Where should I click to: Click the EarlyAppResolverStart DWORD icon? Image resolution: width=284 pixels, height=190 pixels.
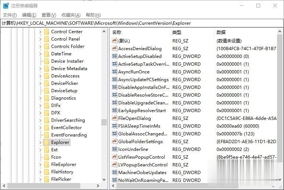click(114, 110)
